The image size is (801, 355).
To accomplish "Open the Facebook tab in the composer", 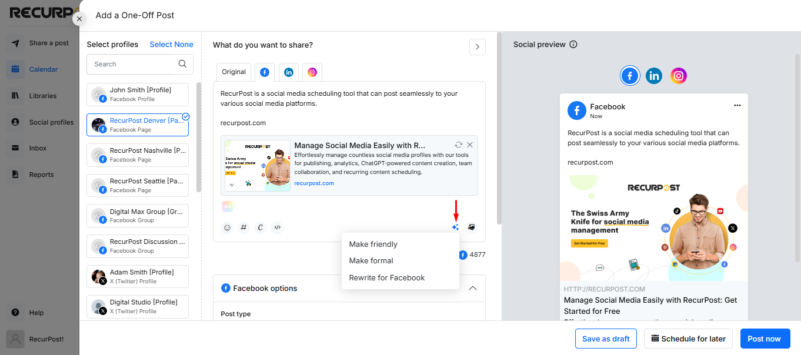I will [265, 72].
